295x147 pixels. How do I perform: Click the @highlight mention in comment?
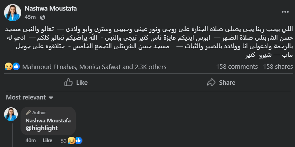42,128
